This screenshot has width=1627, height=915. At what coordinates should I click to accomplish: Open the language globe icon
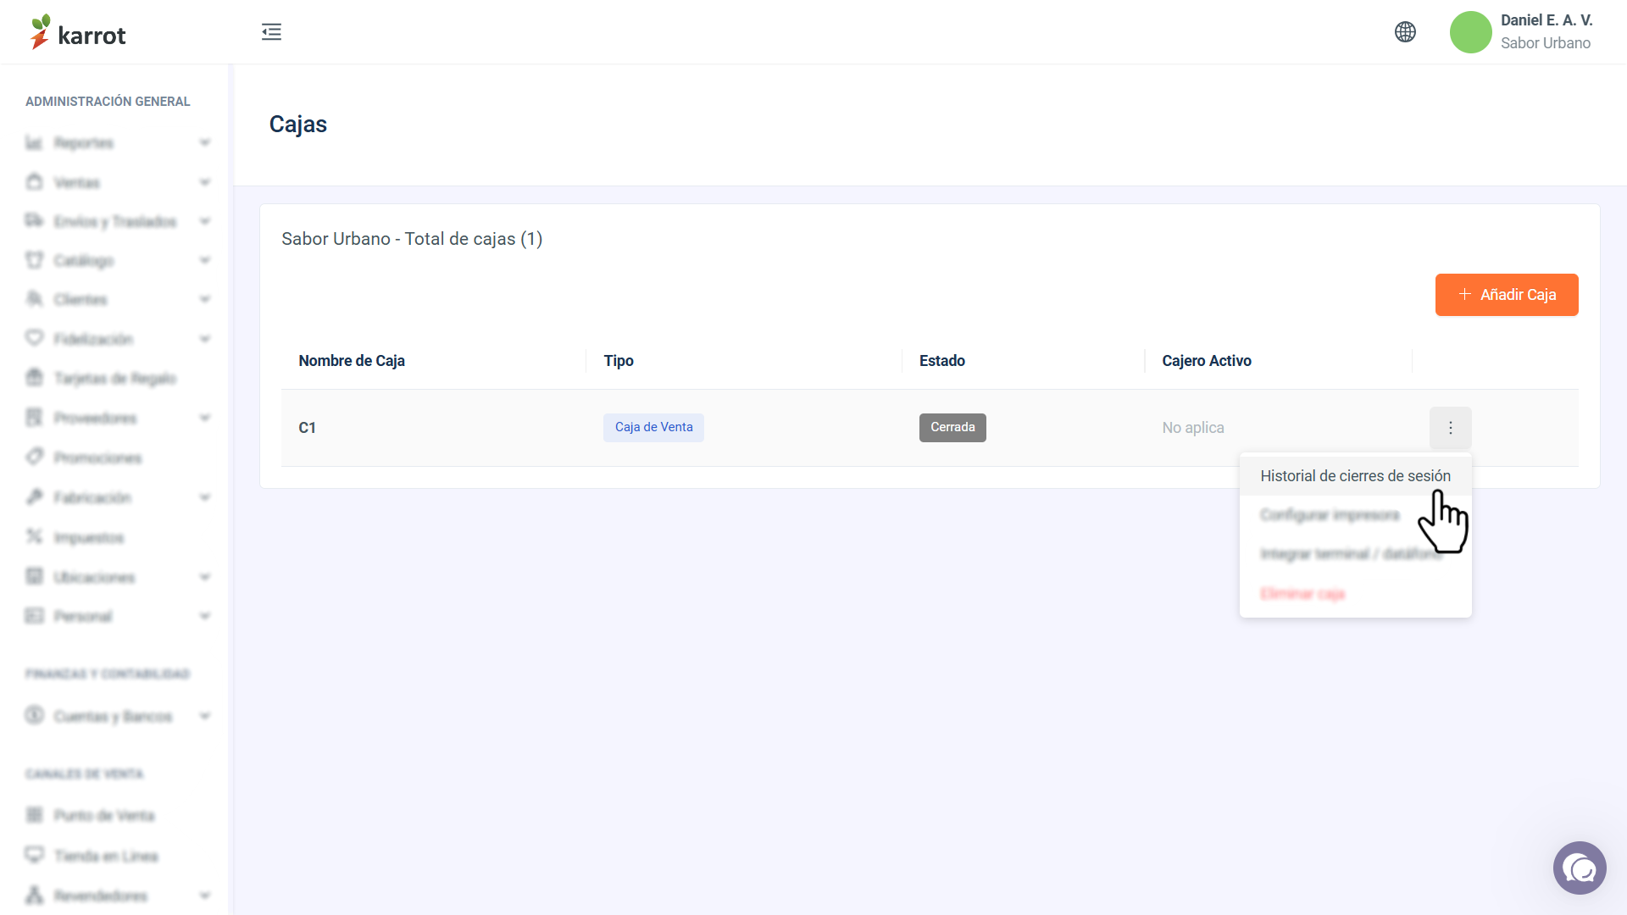pos(1405,32)
